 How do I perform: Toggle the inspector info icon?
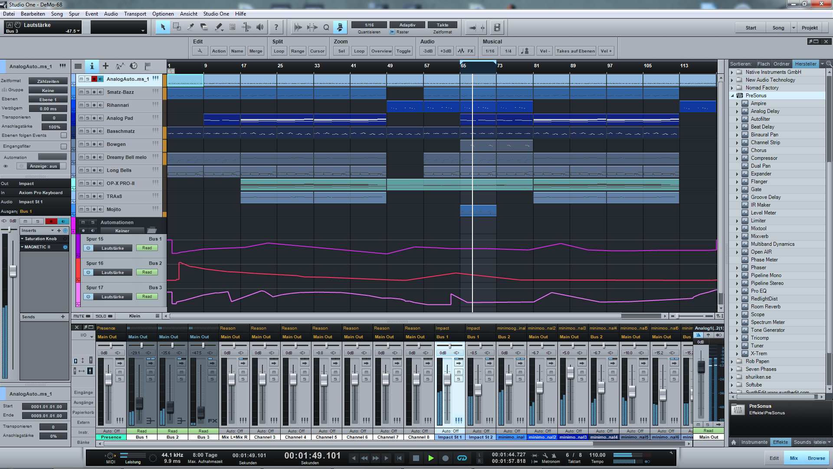coord(92,66)
